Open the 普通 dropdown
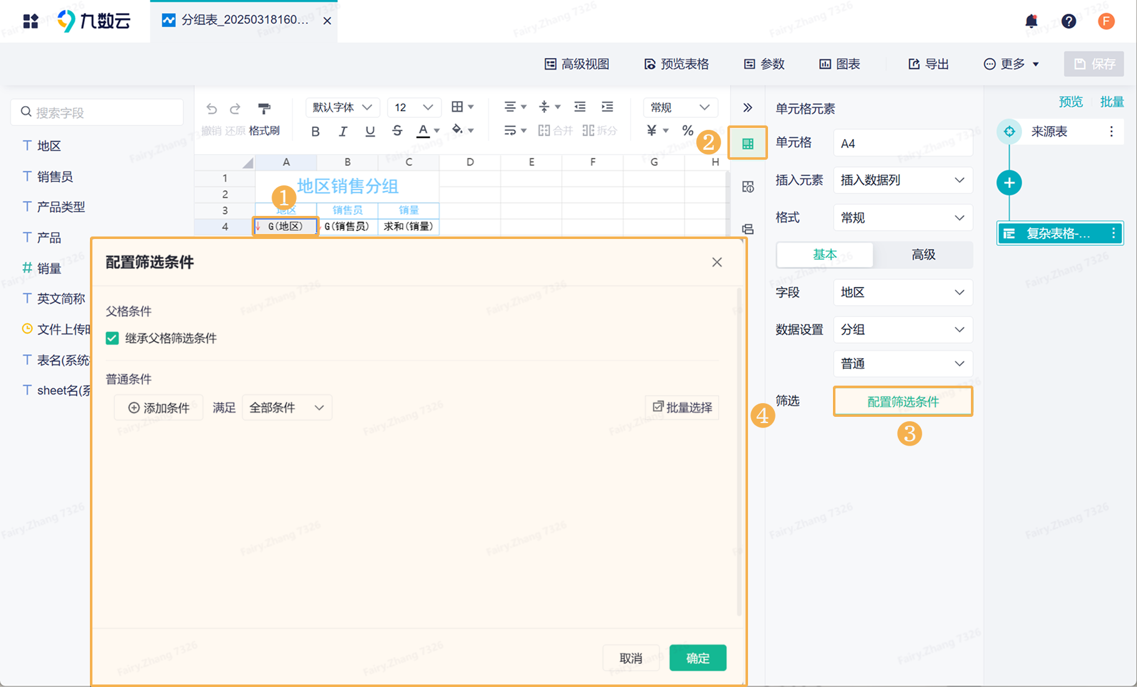1137x687 pixels. coord(903,364)
